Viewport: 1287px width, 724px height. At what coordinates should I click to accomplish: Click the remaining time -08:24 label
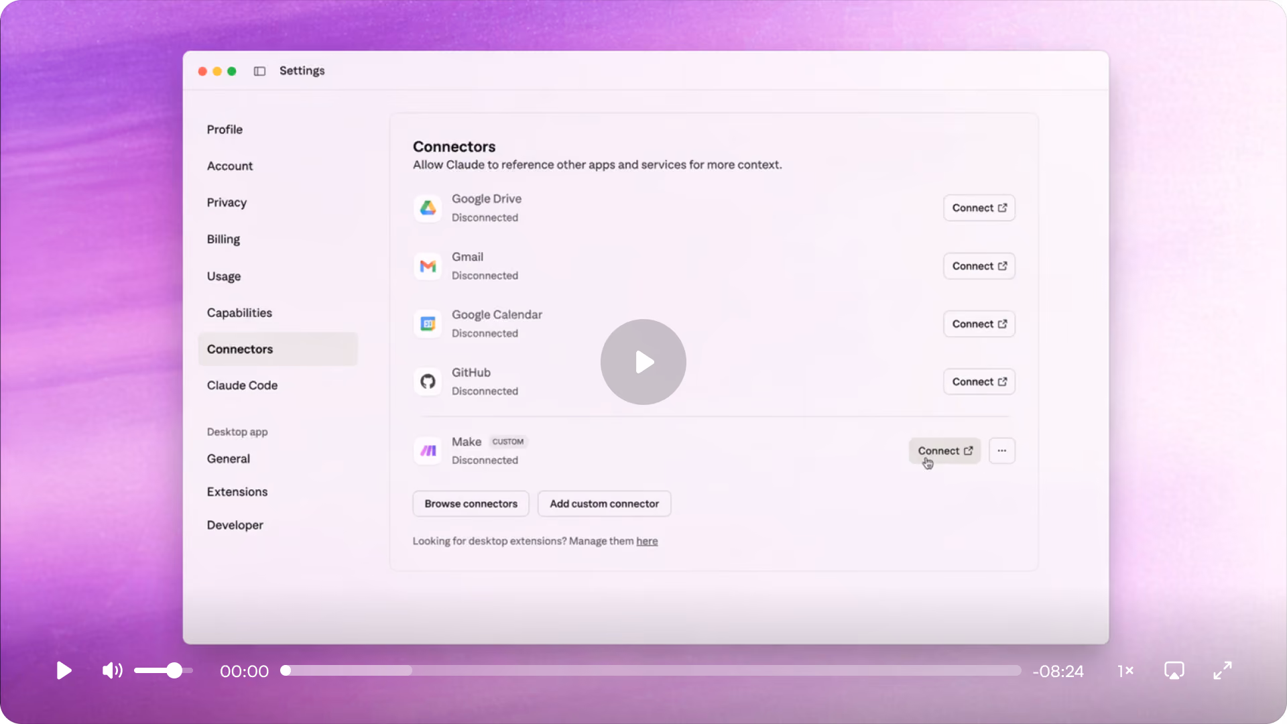click(1058, 671)
